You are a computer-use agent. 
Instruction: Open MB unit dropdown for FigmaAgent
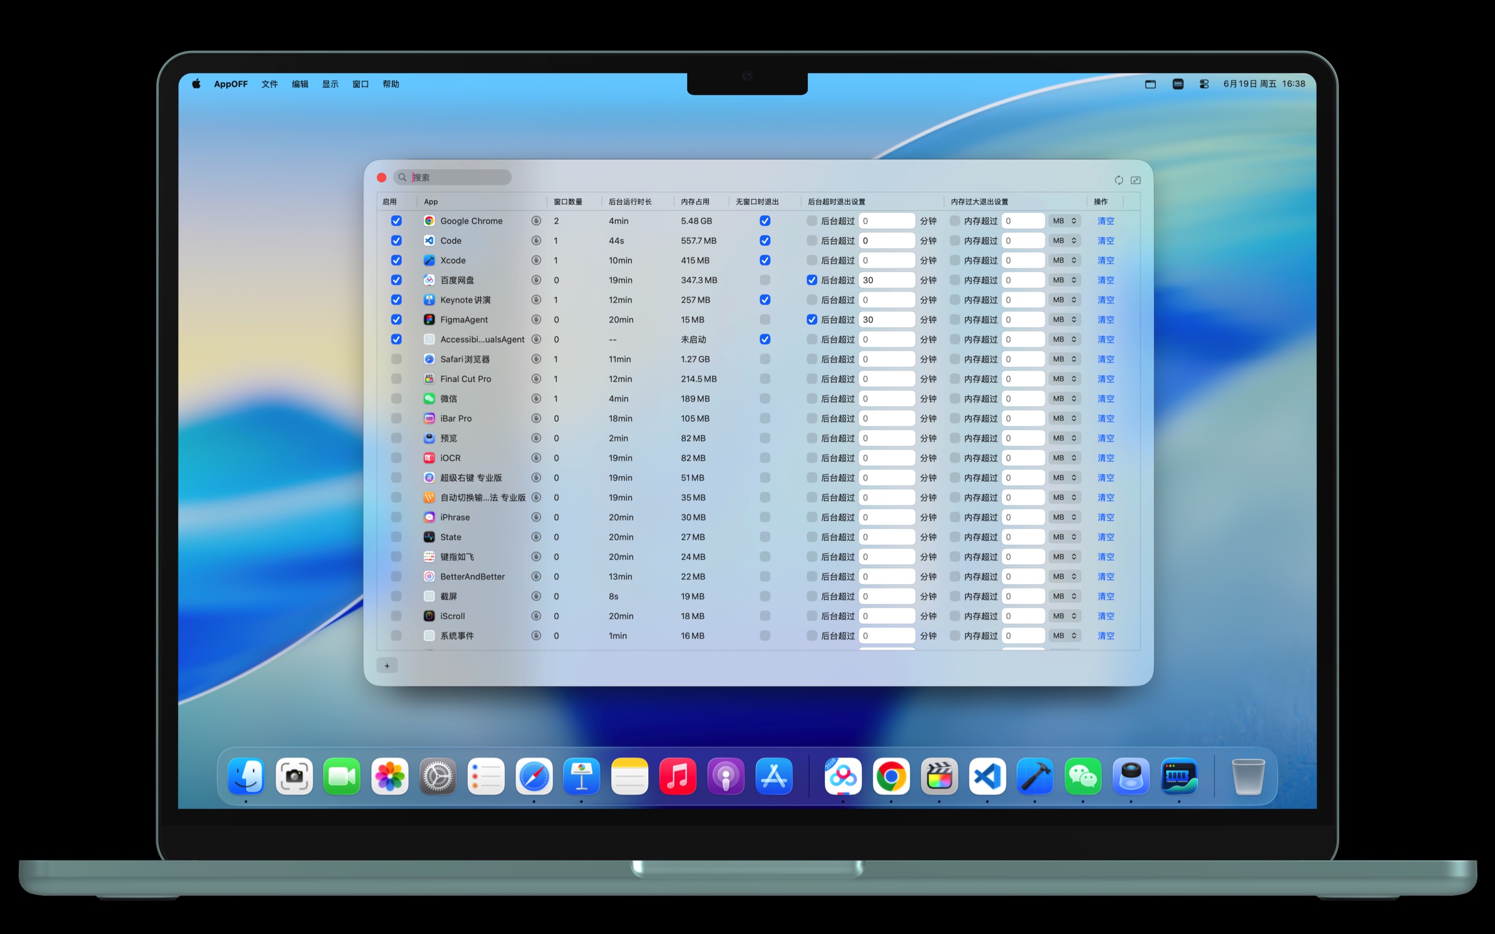tap(1065, 319)
